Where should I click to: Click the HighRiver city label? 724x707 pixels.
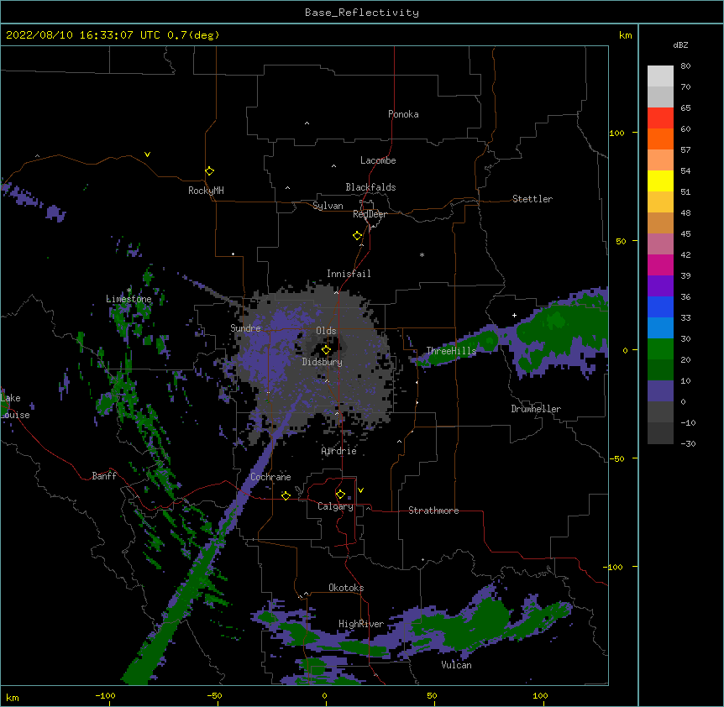point(360,624)
